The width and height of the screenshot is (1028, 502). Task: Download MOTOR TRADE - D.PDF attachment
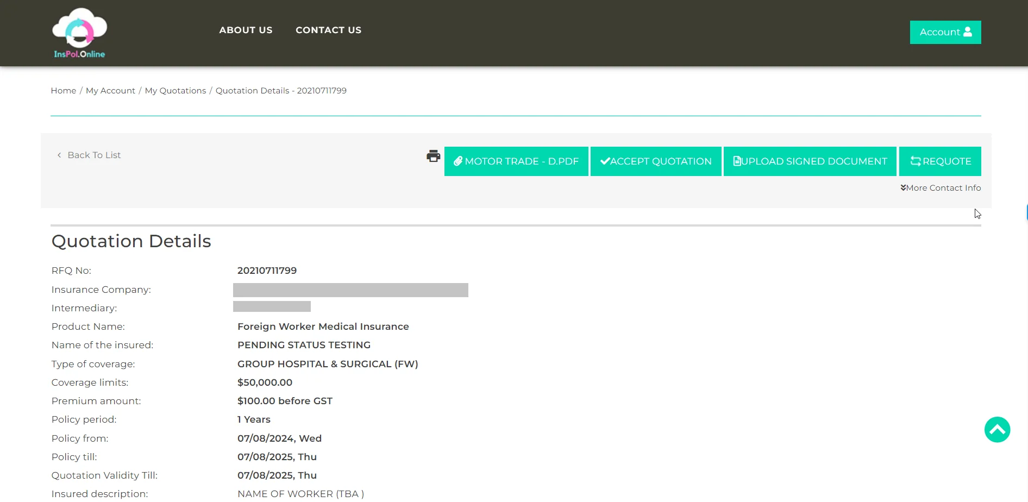click(x=516, y=161)
